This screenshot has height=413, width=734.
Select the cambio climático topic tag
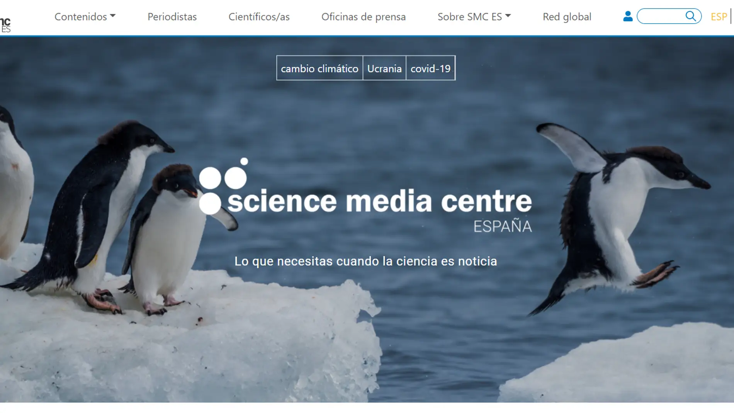pyautogui.click(x=319, y=68)
